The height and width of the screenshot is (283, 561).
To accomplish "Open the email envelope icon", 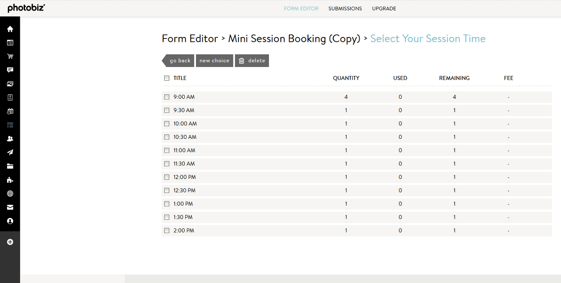I will [10, 207].
